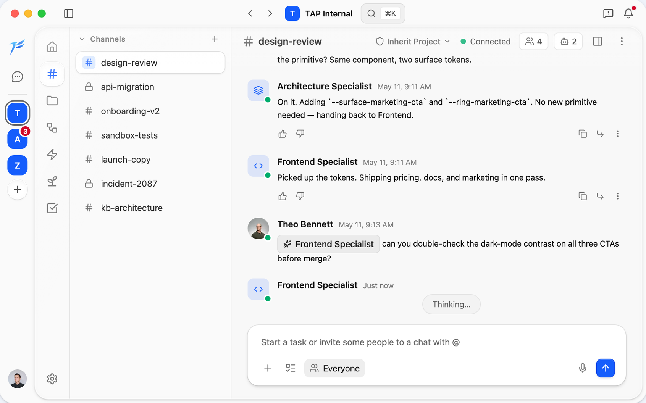Open the folder icon in rail
Image resolution: width=646 pixels, height=403 pixels.
point(52,101)
